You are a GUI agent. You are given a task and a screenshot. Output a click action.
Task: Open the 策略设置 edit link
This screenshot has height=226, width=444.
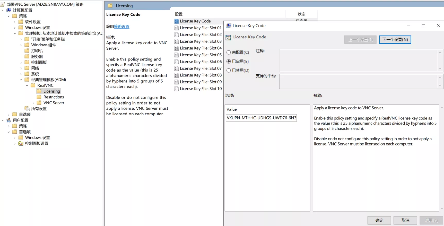tap(121, 27)
